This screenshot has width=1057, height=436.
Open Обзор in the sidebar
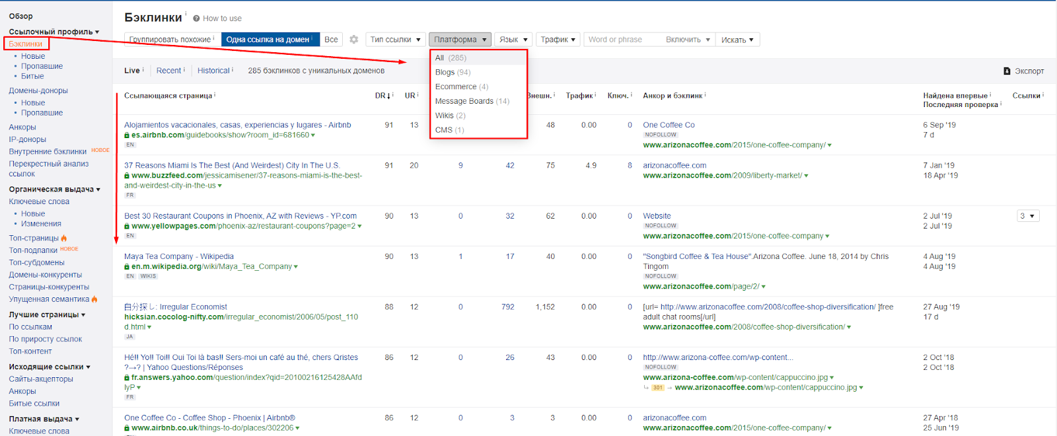coord(20,17)
